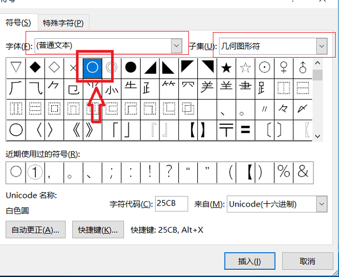This screenshot has height=277, width=339.
Task: Open the 快捷键(K) shortcut key dialog
Action: click(98, 229)
